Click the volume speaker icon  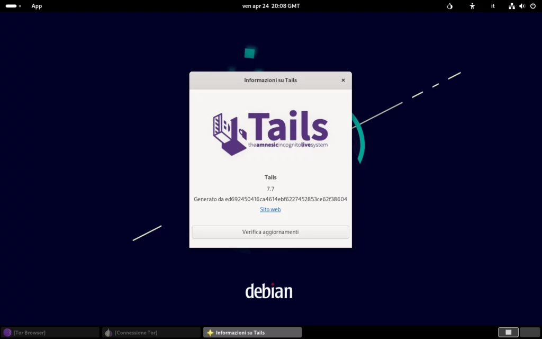click(x=523, y=6)
